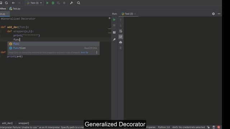Toggle Scroll to End in Run console

pyautogui.click(x=121, y=37)
